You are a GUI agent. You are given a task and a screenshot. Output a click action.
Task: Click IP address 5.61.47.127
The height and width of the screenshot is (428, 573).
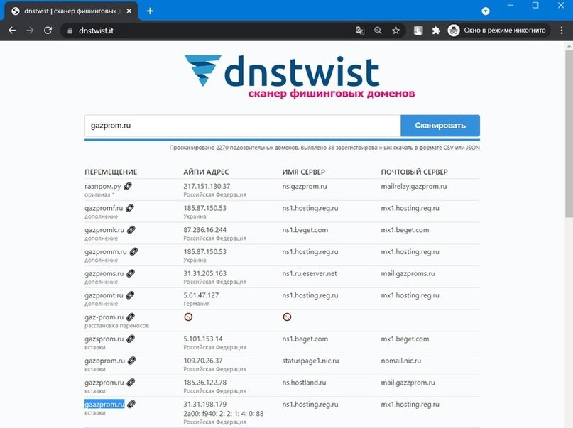point(201,295)
